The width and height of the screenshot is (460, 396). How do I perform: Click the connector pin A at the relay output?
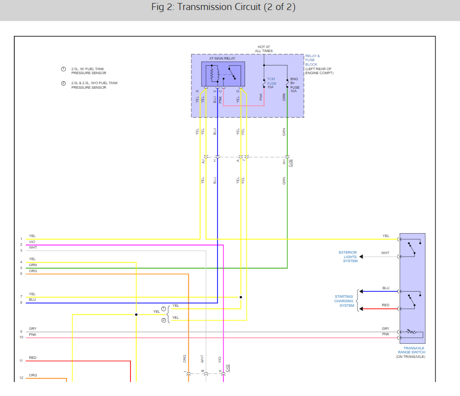[205, 89]
